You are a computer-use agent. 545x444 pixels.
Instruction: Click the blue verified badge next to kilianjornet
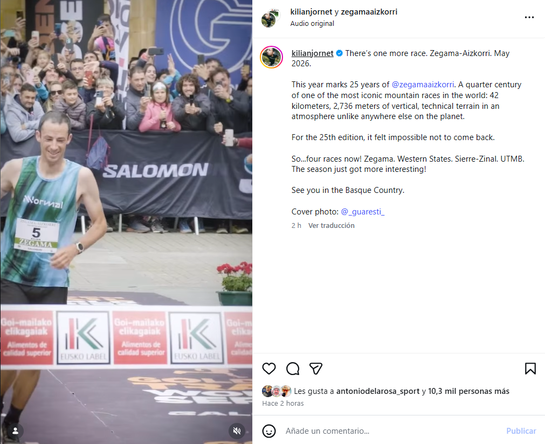(x=340, y=53)
